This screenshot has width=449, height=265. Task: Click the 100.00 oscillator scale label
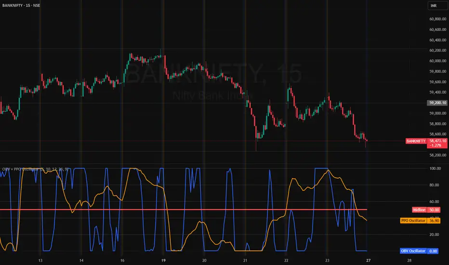[435, 169]
